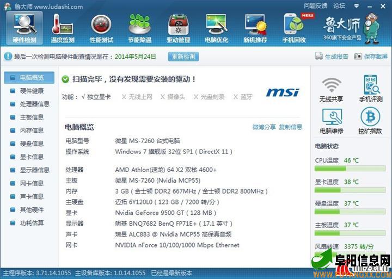Click the 摄像头 feature indicator
This screenshot has width=392, height=279.
173,97
